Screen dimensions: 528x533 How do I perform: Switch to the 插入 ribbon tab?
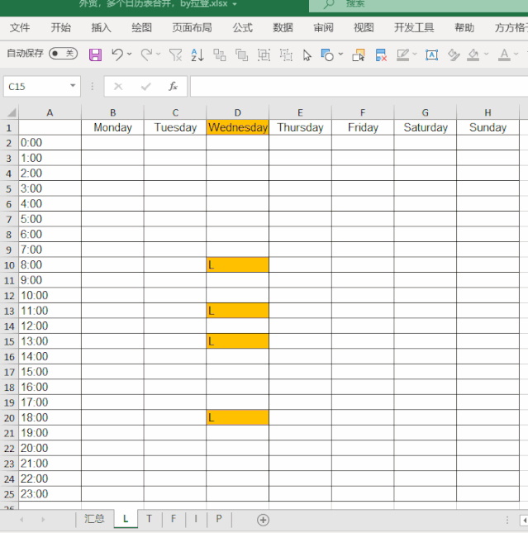tap(102, 27)
